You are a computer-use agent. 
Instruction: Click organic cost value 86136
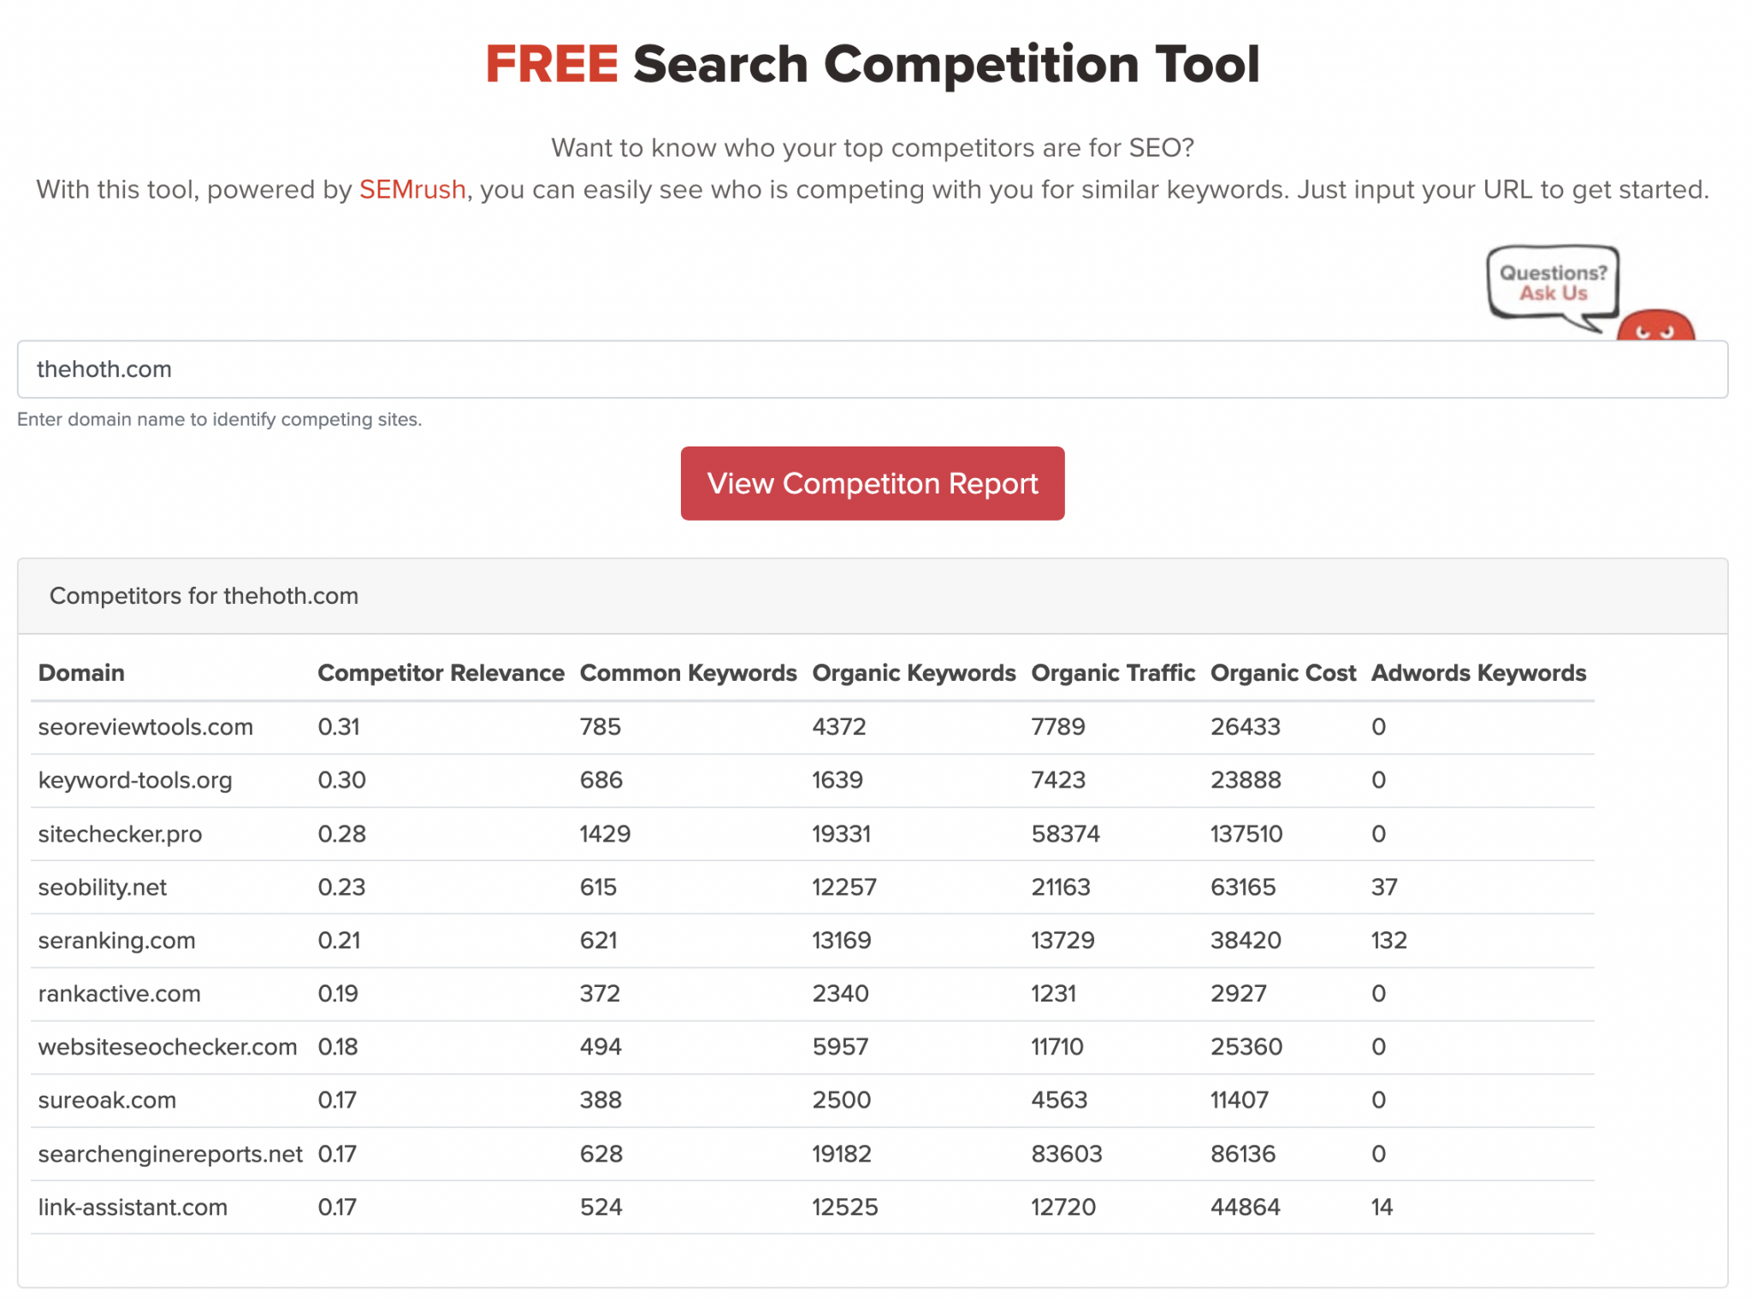pyautogui.click(x=1243, y=1154)
